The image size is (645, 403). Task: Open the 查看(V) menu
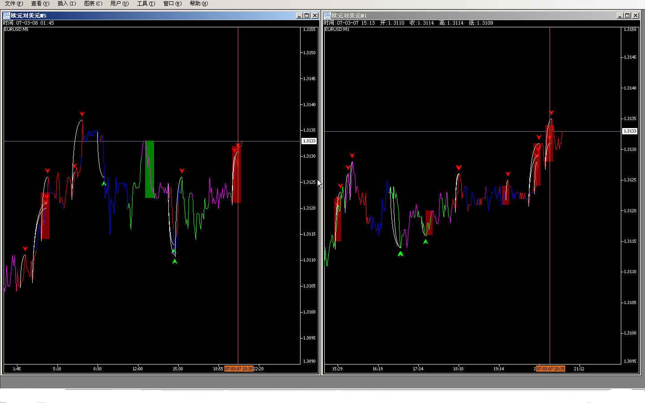tap(40, 4)
